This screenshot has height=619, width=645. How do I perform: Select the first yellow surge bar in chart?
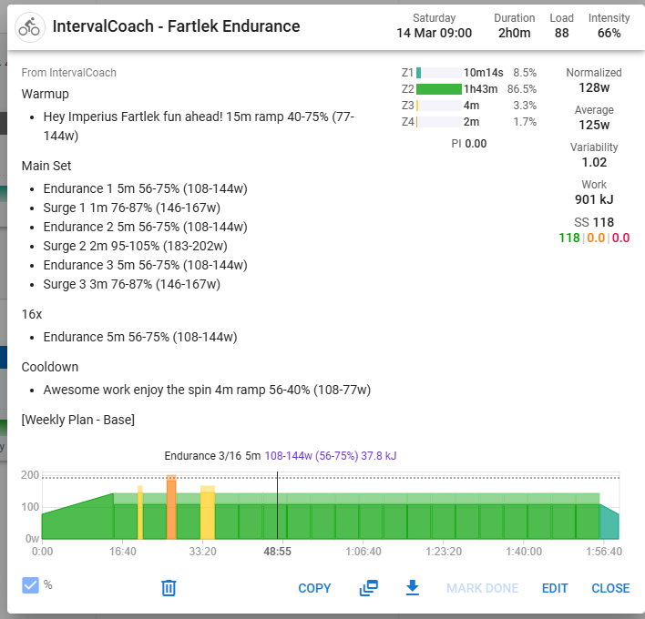click(x=140, y=514)
